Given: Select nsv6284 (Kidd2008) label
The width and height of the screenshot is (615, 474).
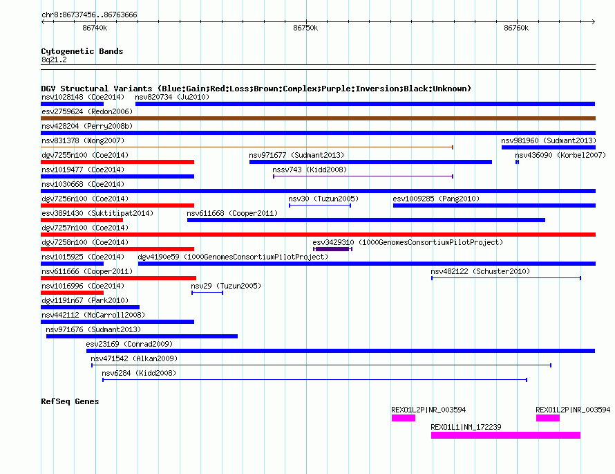Looking at the screenshot, I should [x=139, y=373].
